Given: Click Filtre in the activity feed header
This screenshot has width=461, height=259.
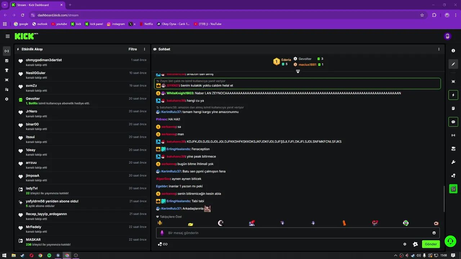Looking at the screenshot, I should [133, 49].
